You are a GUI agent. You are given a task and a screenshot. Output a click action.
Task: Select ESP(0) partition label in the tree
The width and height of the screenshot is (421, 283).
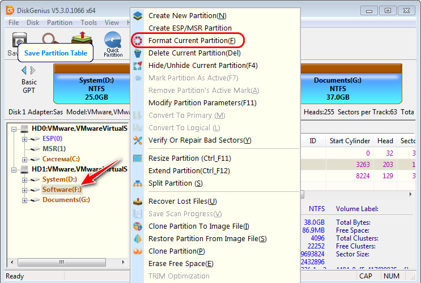coord(52,139)
